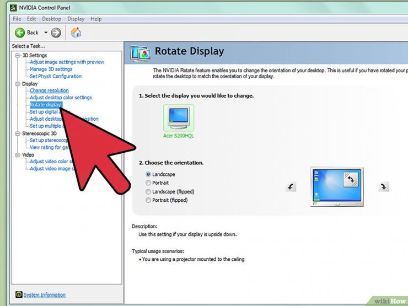This screenshot has height=306, width=408.
Task: Collapse the Display tree node
Action: click(x=18, y=84)
